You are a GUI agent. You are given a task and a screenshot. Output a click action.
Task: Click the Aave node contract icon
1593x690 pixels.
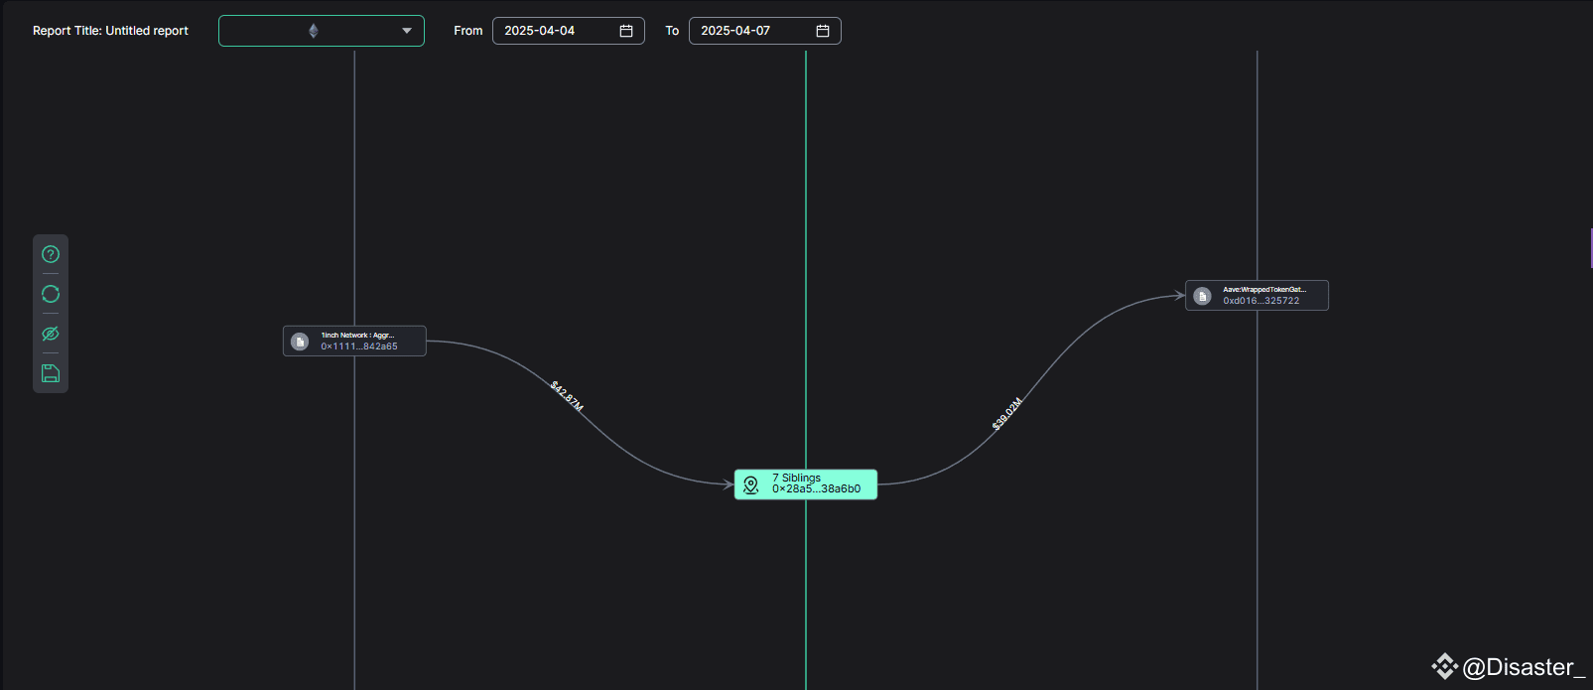pos(1202,296)
